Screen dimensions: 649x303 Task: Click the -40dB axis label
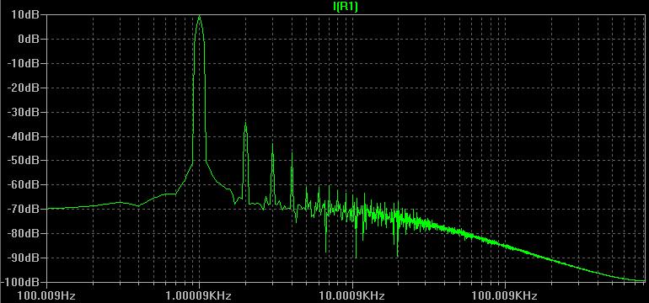[24, 136]
